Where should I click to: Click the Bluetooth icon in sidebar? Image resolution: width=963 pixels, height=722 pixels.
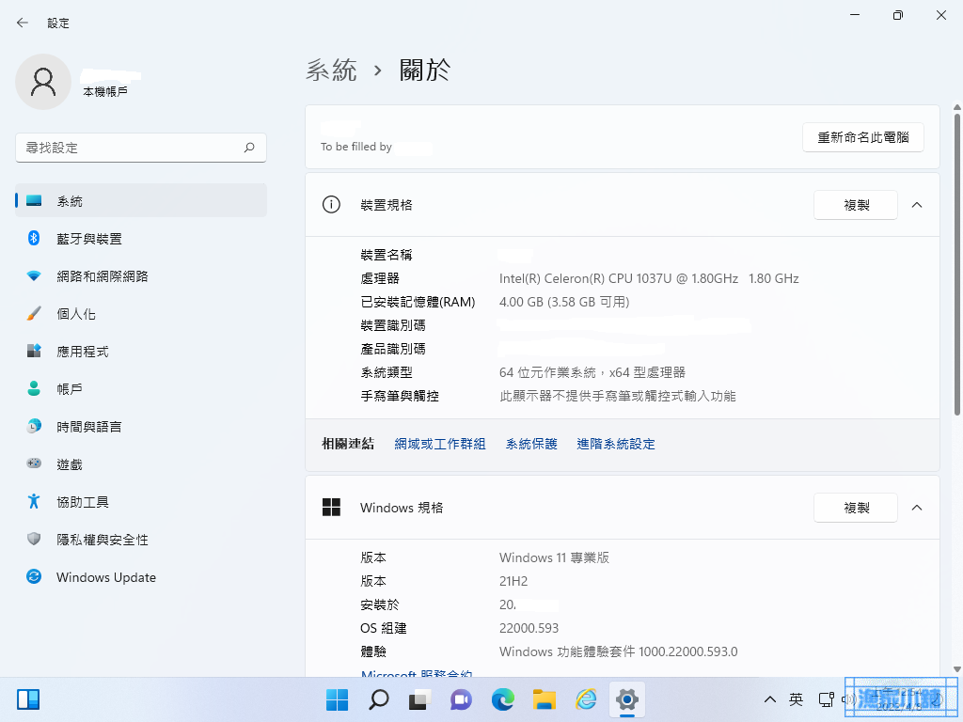coord(34,238)
